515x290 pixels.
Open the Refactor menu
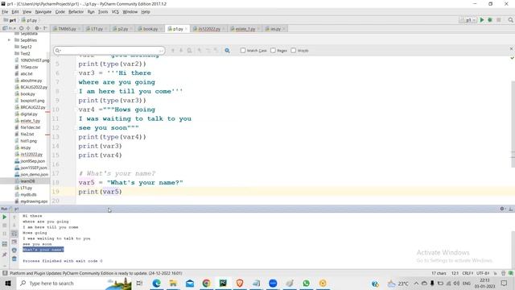tap(76, 12)
